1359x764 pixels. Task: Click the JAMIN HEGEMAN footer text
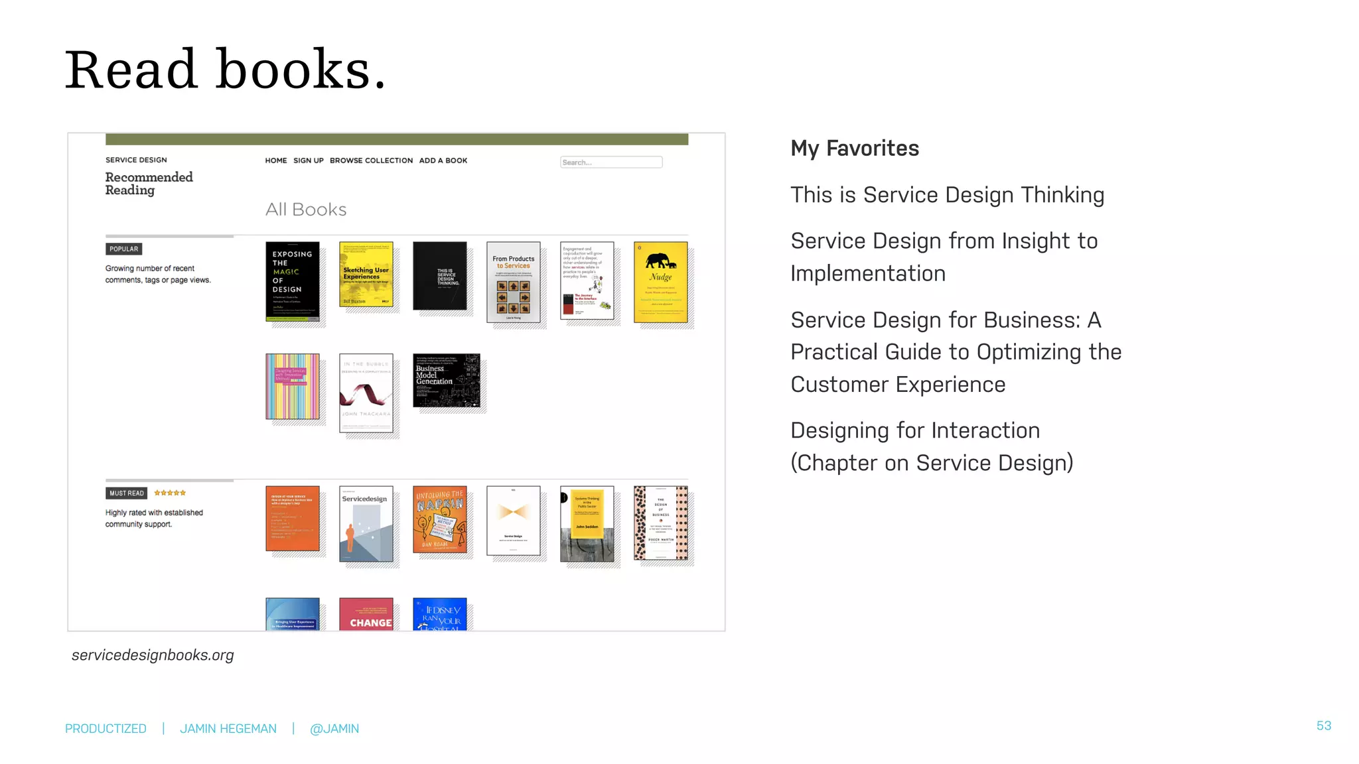pos(228,729)
